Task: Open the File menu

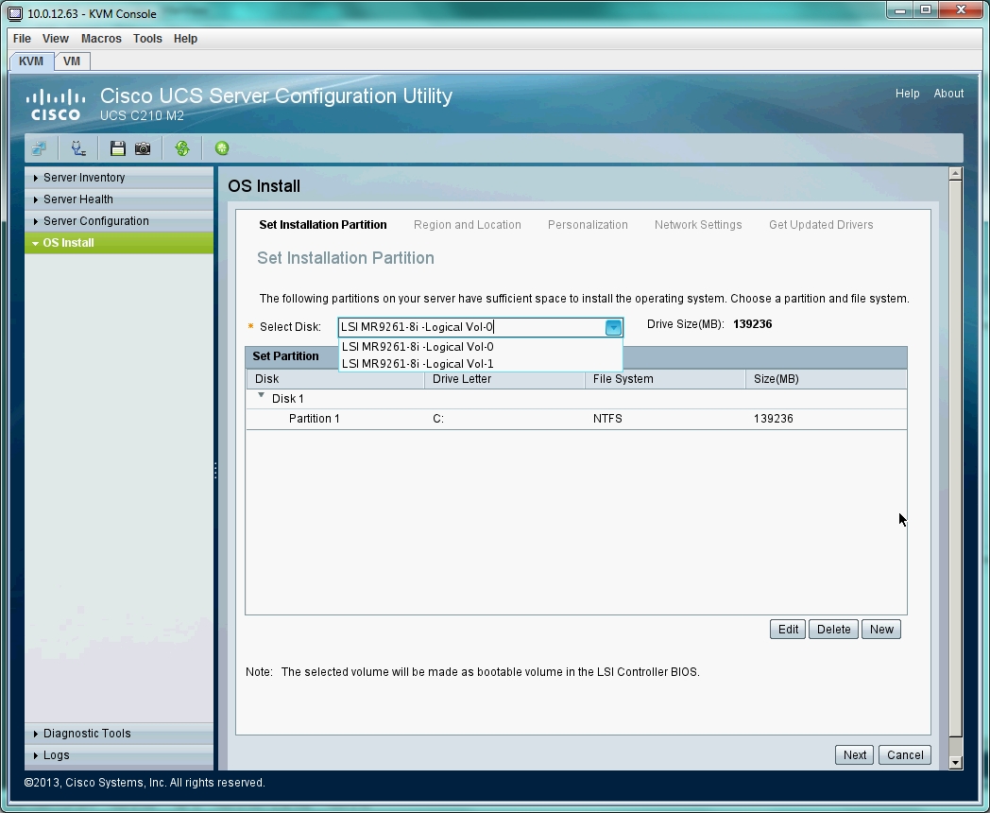Action: (x=22, y=39)
